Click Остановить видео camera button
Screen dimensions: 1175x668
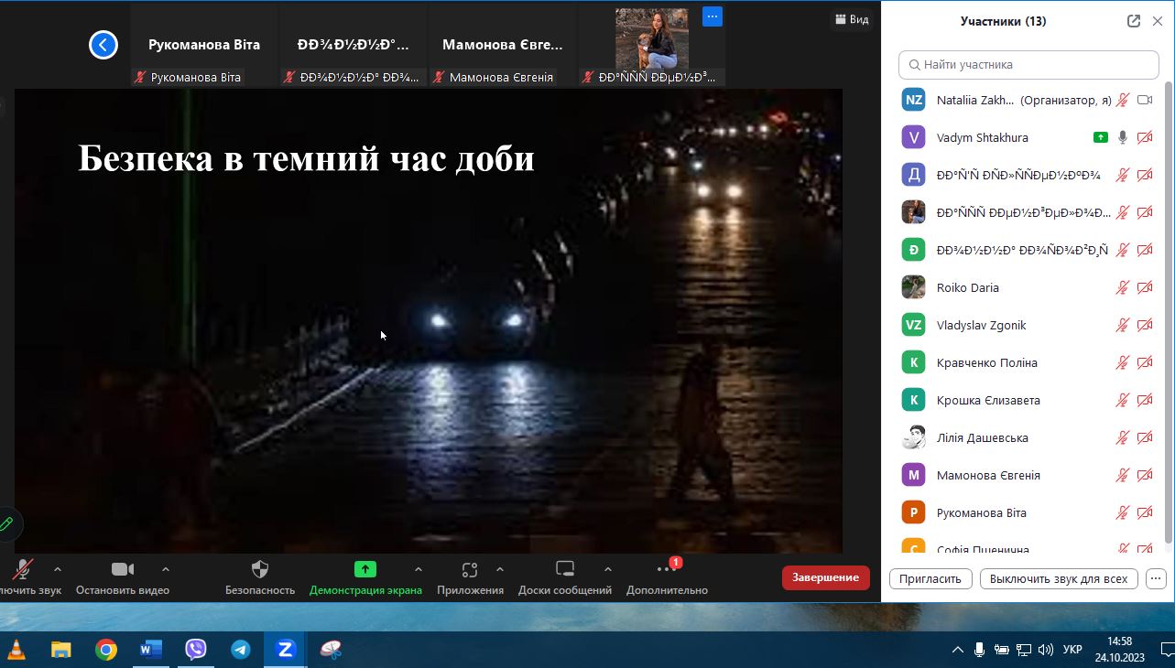(123, 569)
